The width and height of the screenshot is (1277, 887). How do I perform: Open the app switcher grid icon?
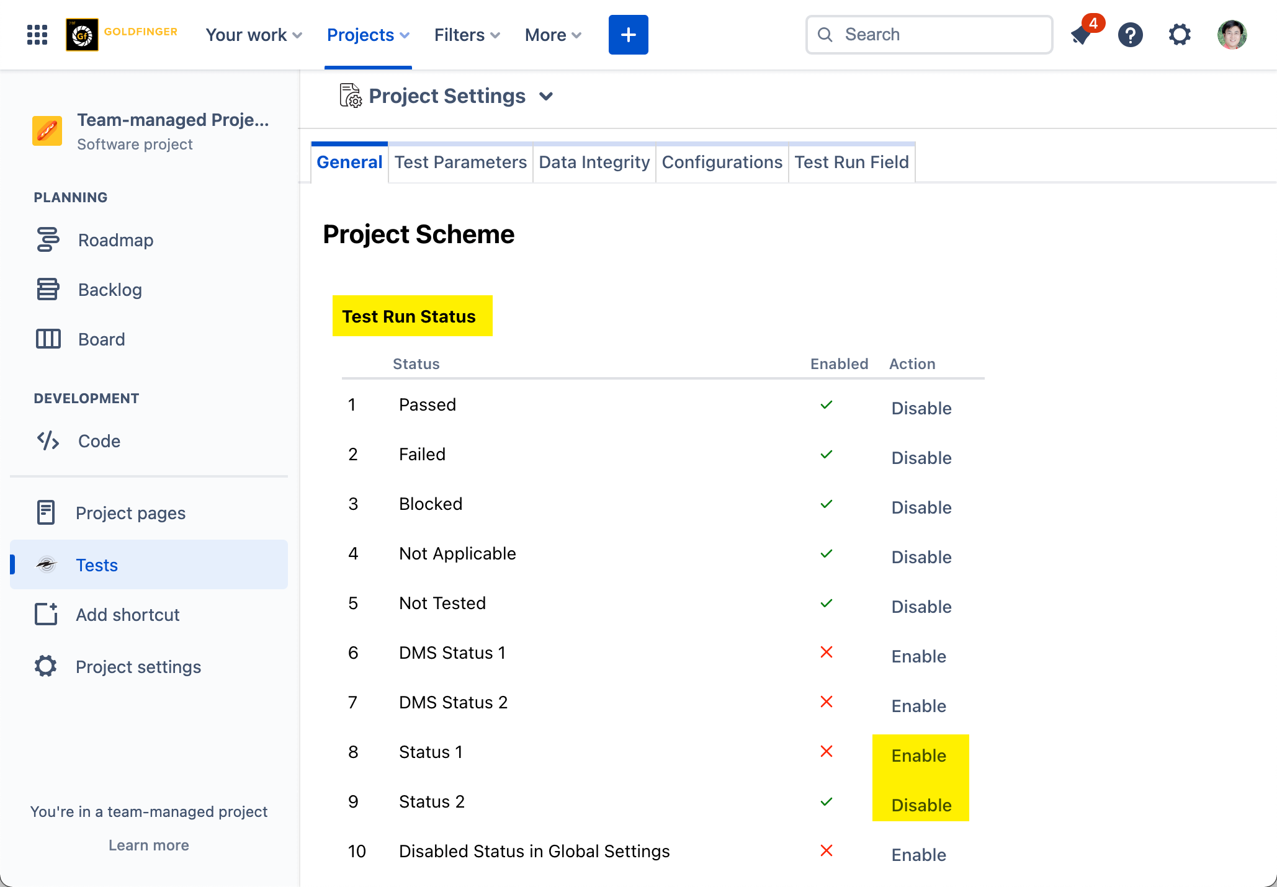pos(37,35)
